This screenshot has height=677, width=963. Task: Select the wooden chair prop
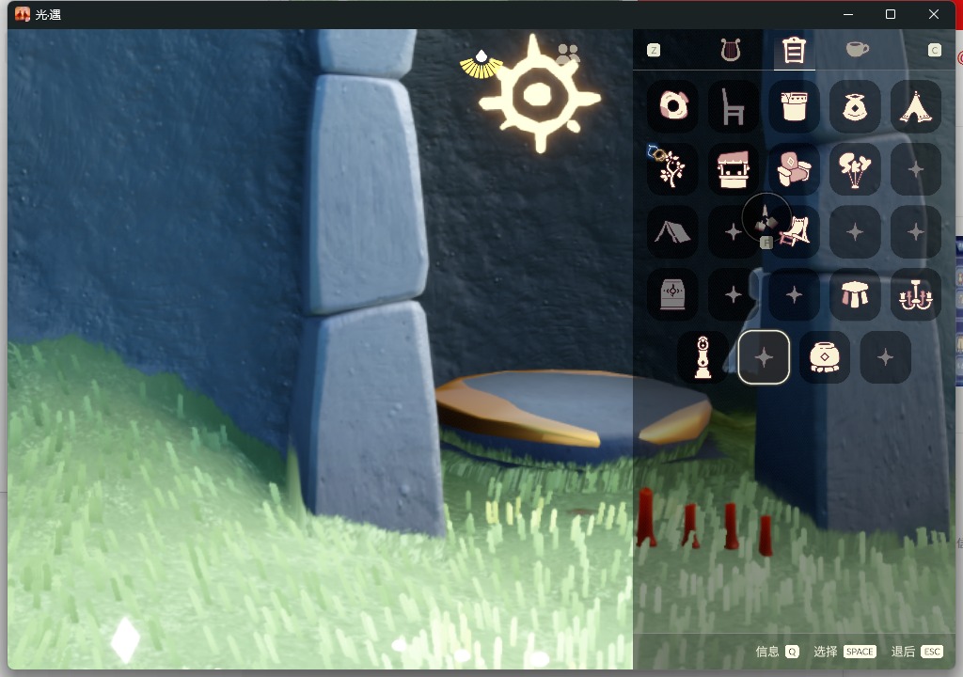pyautogui.click(x=734, y=106)
